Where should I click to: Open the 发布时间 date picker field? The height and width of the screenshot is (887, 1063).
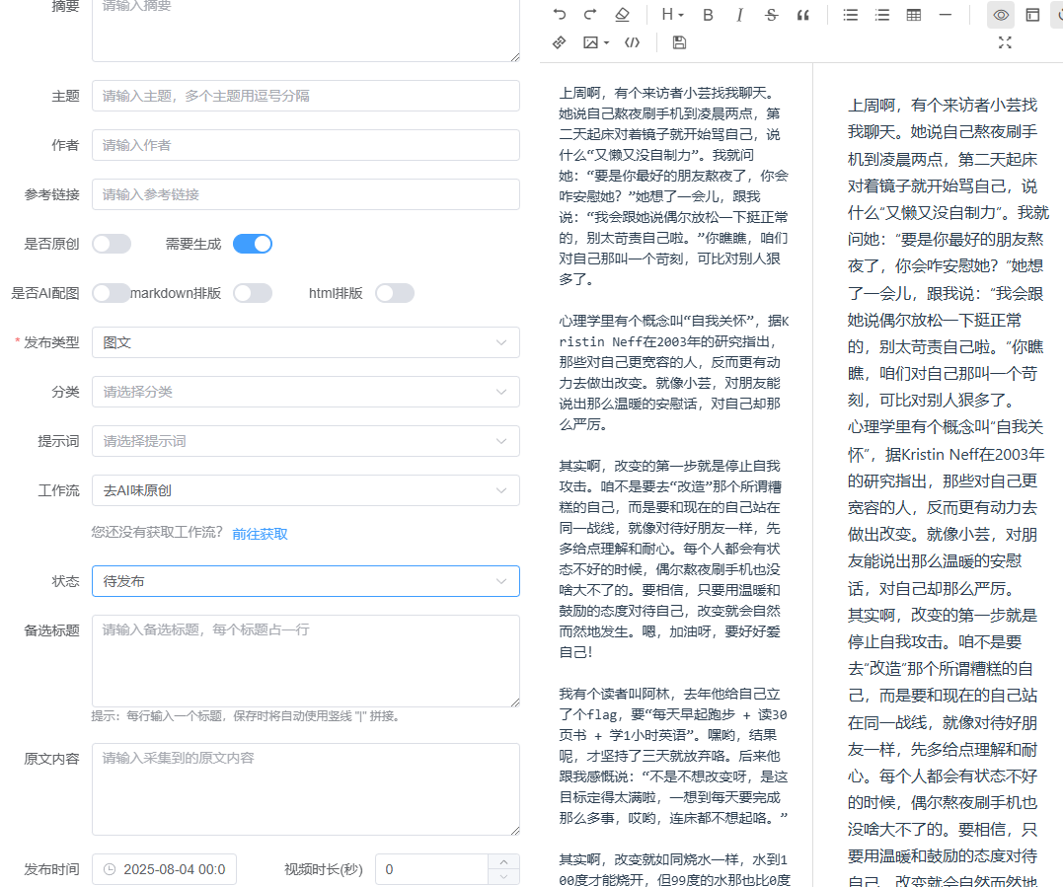(x=164, y=869)
